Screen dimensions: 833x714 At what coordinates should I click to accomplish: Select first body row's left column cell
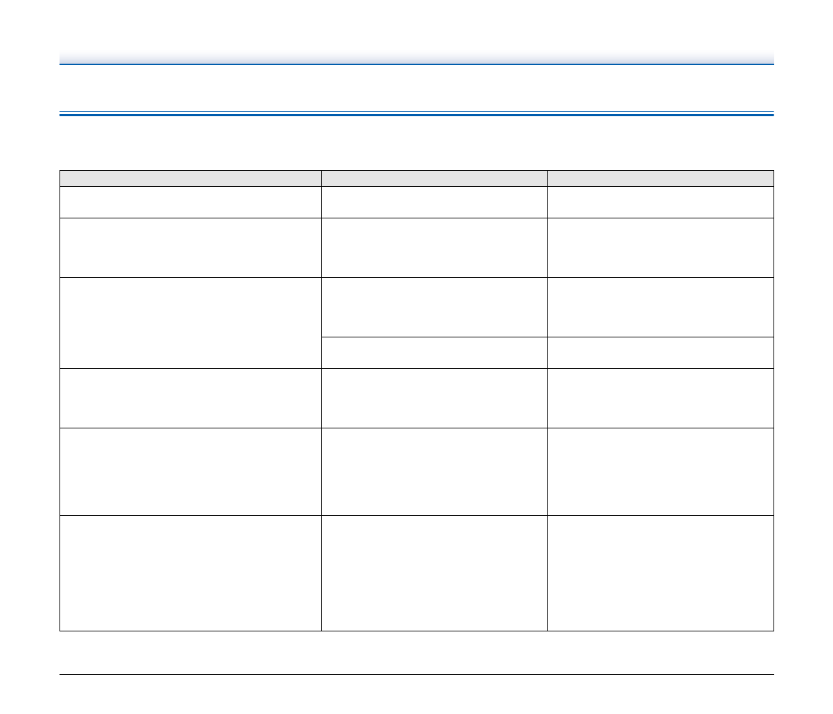(x=190, y=202)
